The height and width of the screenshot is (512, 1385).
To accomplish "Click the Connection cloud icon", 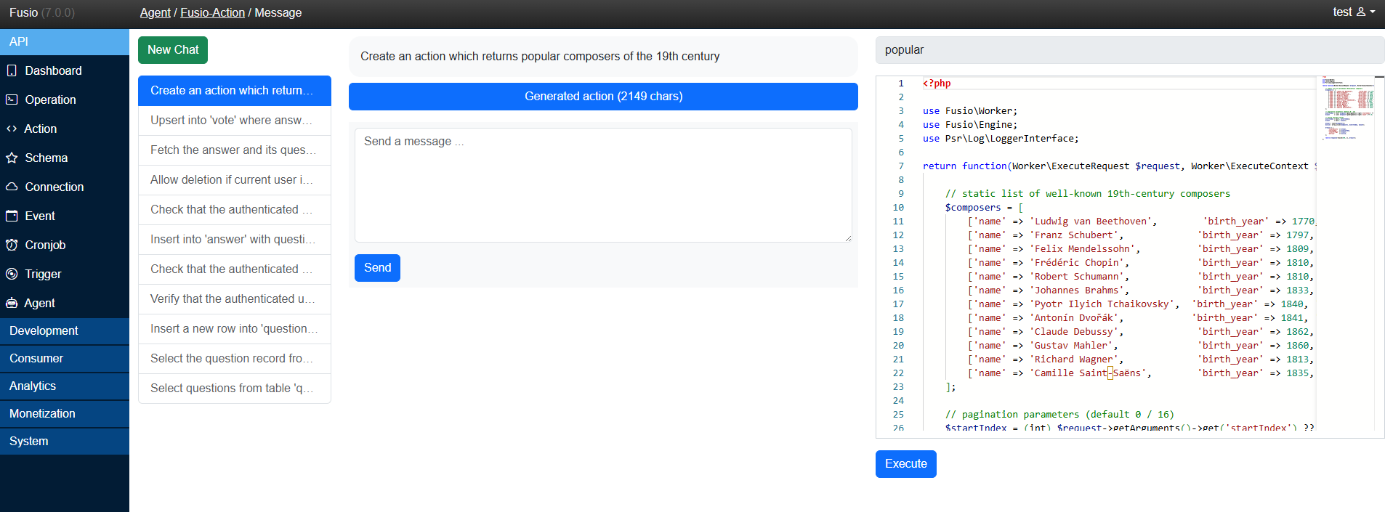I will [x=12, y=187].
